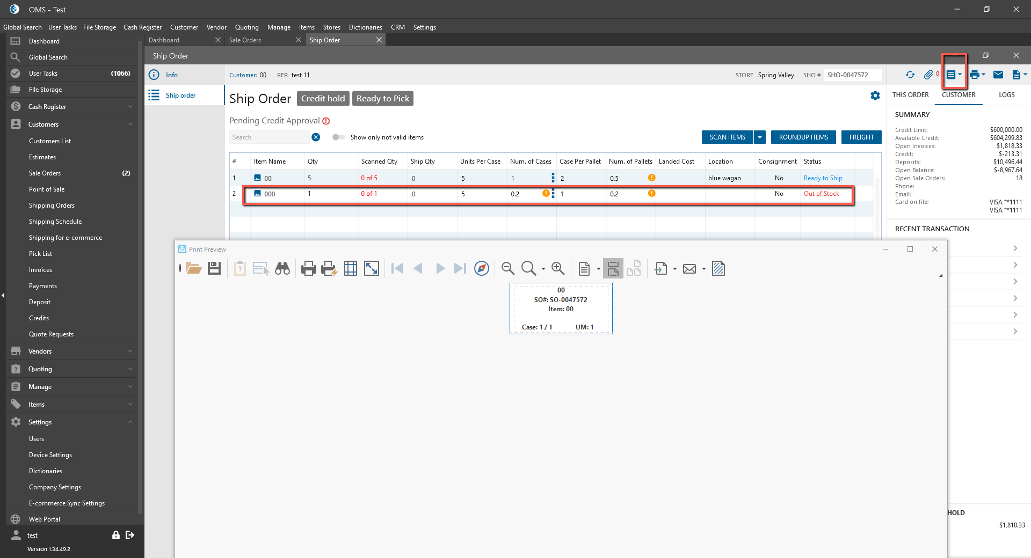1031x558 pixels.
Task: Click Ready to Ship status link
Action: pos(823,178)
